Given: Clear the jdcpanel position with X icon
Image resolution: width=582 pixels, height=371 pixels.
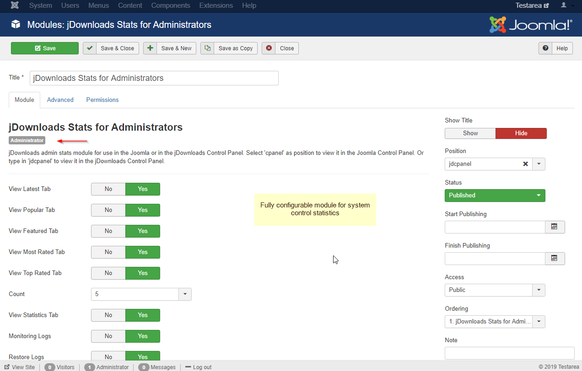Looking at the screenshot, I should tap(525, 164).
